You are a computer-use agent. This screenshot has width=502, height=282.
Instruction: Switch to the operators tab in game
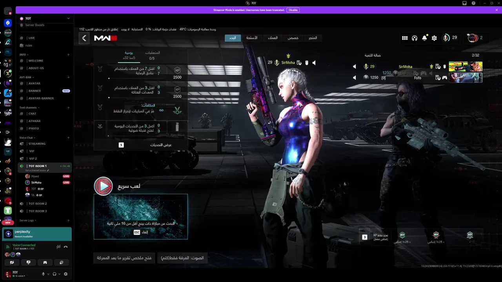point(273,38)
